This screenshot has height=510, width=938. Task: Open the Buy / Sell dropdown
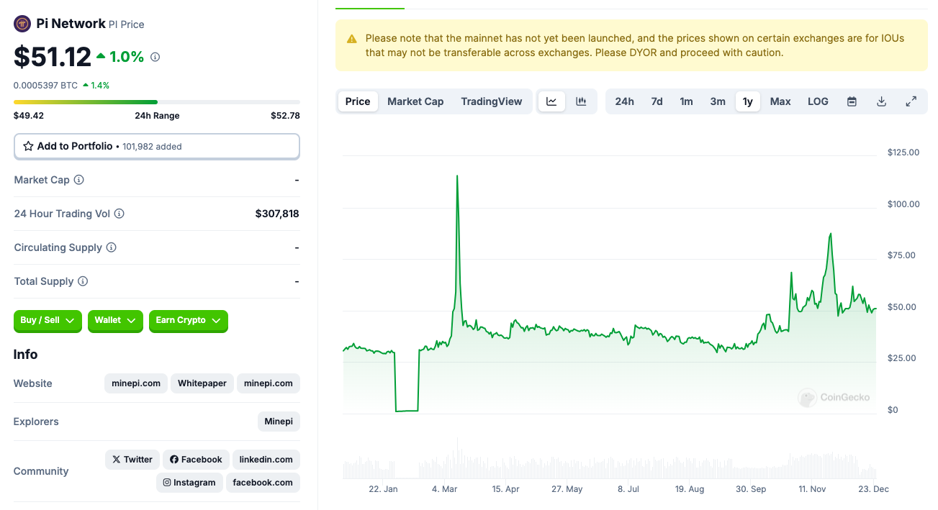[x=48, y=321]
